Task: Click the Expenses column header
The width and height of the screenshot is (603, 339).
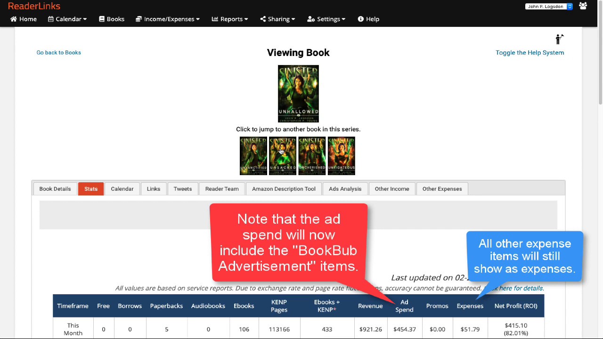Action: [x=470, y=306]
